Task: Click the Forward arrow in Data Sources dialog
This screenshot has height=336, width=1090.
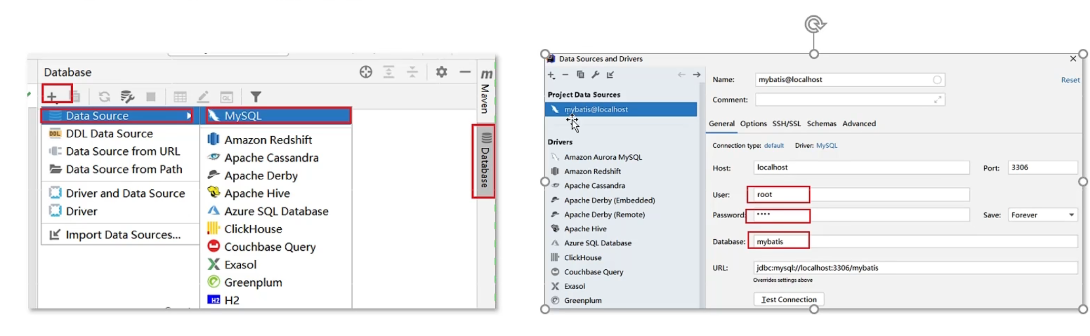Action: tap(696, 75)
